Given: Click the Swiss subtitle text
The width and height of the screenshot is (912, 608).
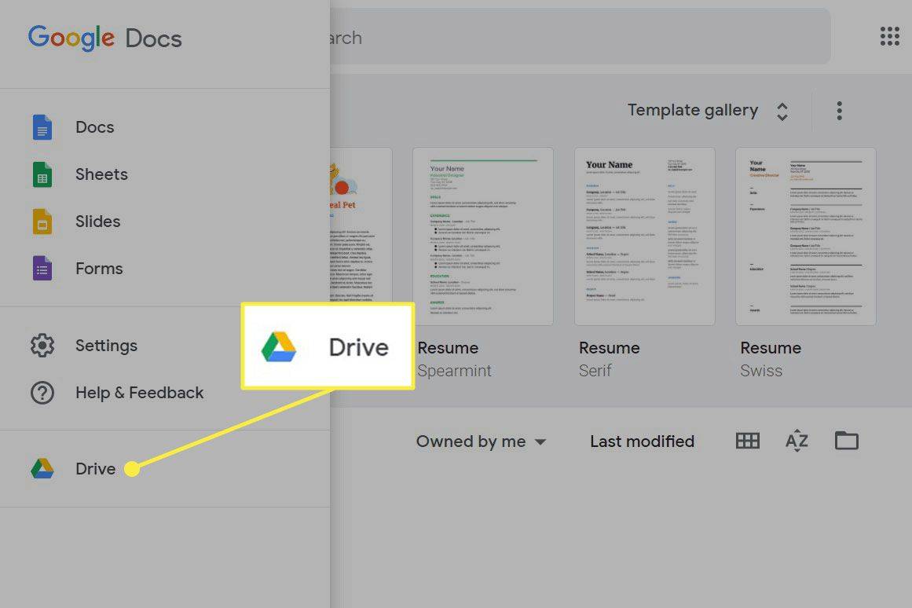Looking at the screenshot, I should coord(760,371).
